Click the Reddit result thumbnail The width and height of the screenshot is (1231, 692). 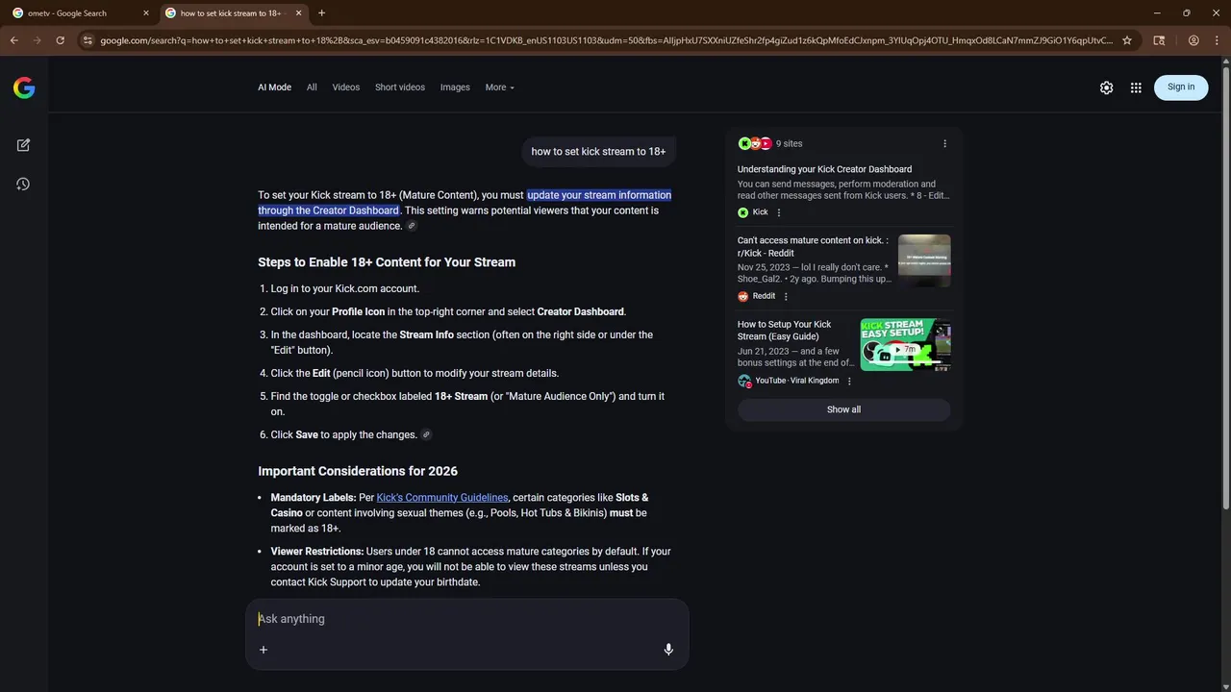pyautogui.click(x=924, y=260)
